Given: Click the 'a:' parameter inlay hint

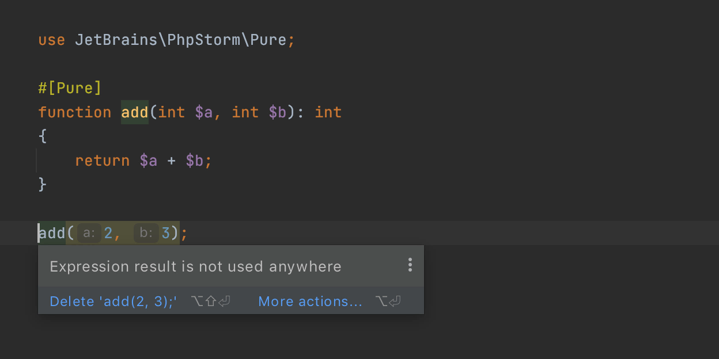Looking at the screenshot, I should pos(89,233).
